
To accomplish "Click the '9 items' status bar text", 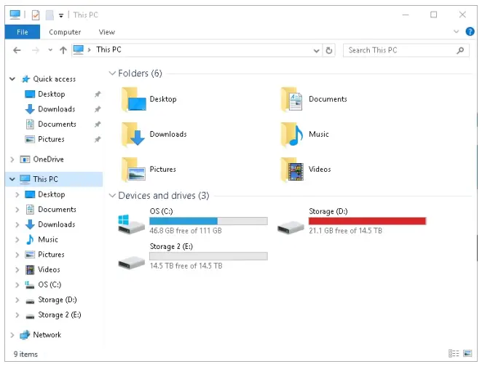I will coord(25,355).
